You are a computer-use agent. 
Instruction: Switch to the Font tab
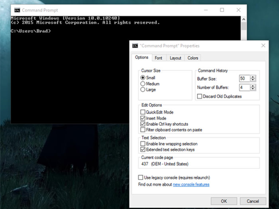[x=158, y=58]
